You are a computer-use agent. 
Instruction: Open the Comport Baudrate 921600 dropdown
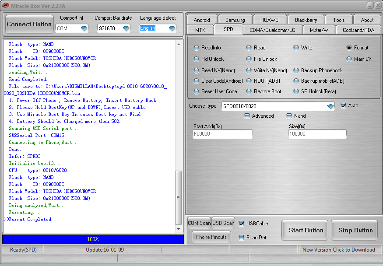coord(126,28)
